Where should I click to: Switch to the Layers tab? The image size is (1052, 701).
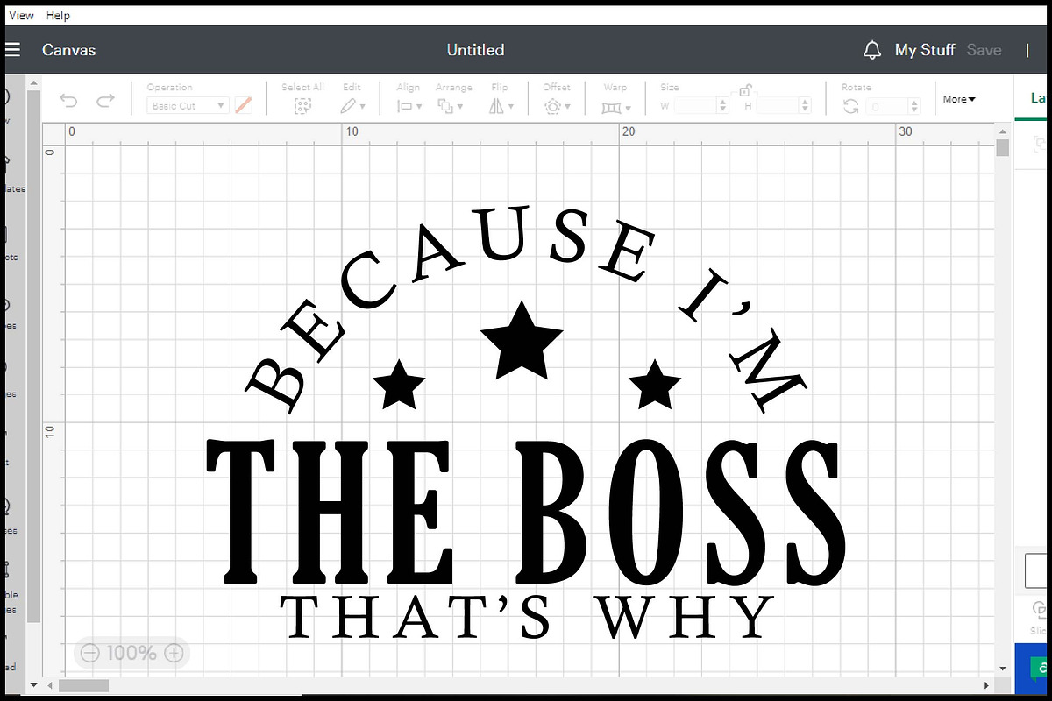pyautogui.click(x=1039, y=98)
